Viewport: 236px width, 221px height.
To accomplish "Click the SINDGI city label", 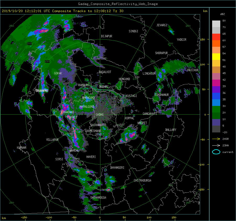I will click(133, 31).
